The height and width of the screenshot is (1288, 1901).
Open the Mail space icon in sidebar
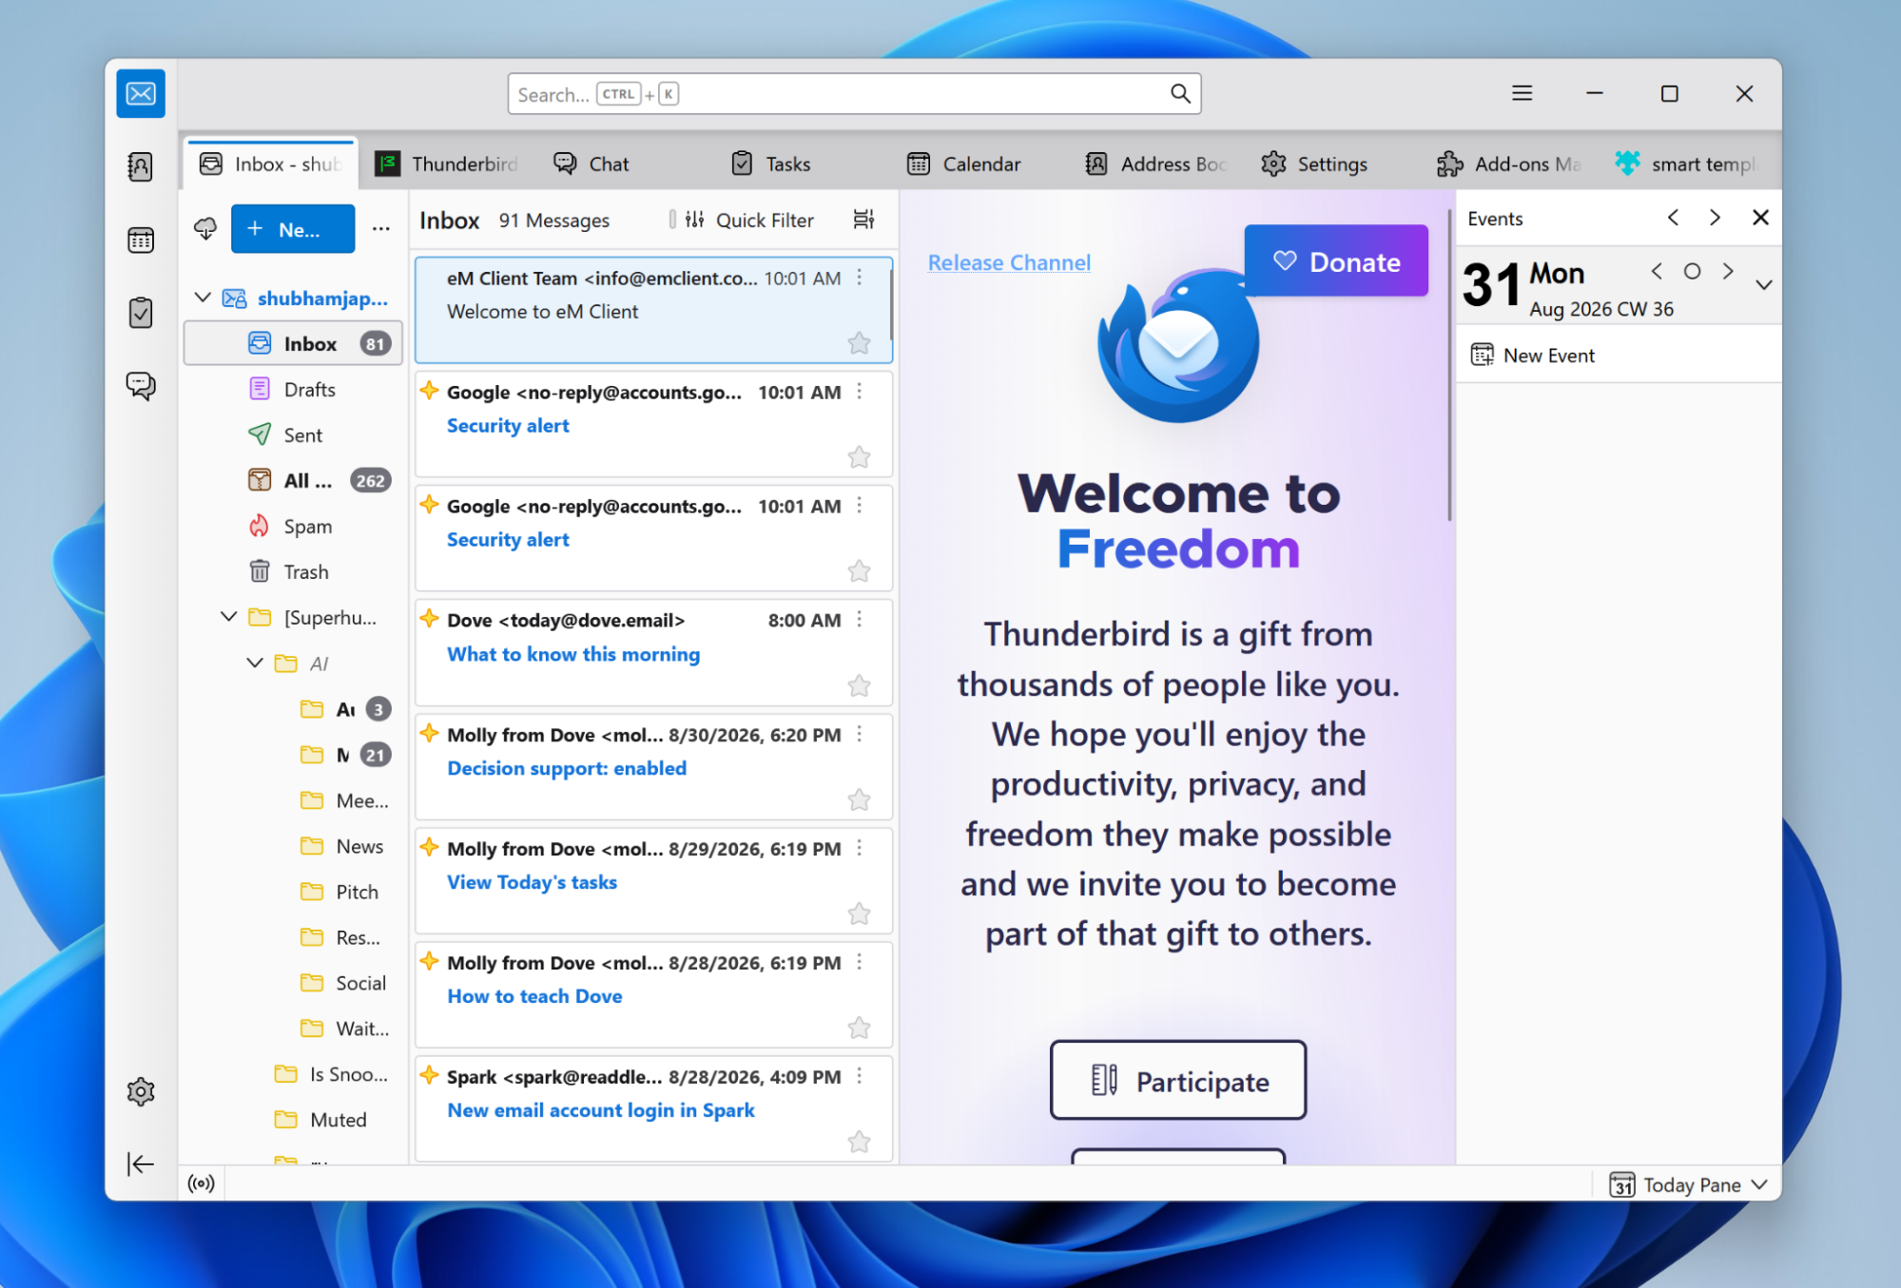(x=141, y=94)
